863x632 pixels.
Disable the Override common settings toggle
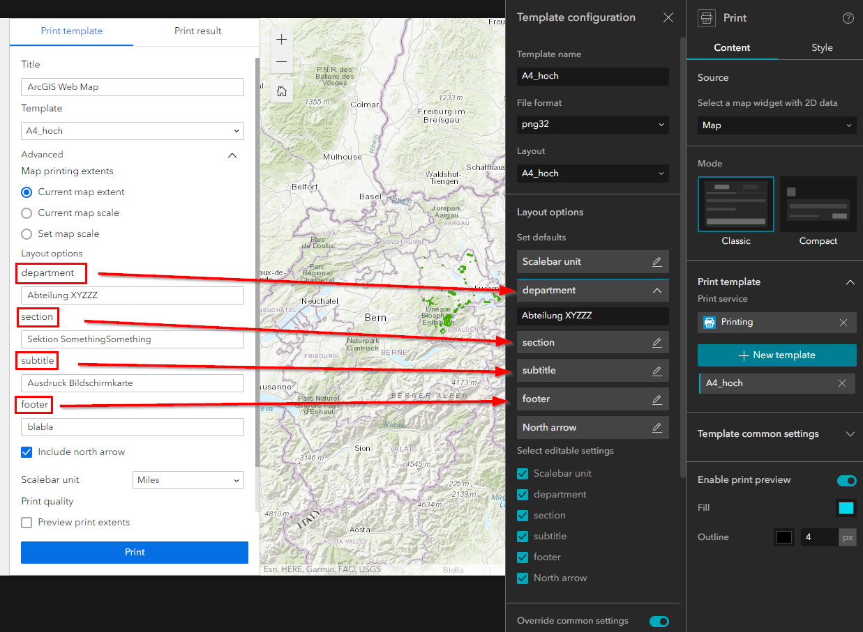coord(659,621)
